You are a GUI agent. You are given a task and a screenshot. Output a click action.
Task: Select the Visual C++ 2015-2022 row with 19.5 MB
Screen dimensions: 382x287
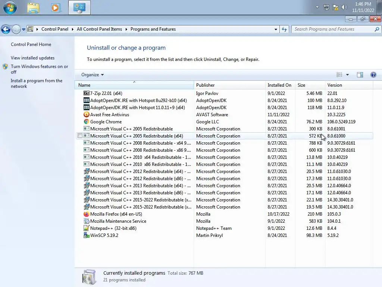(x=224, y=207)
